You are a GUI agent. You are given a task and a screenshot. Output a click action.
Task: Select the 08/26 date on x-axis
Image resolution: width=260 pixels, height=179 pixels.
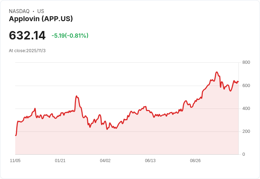coord(195,161)
